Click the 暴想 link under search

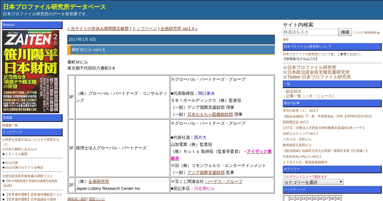[x=286, y=40]
